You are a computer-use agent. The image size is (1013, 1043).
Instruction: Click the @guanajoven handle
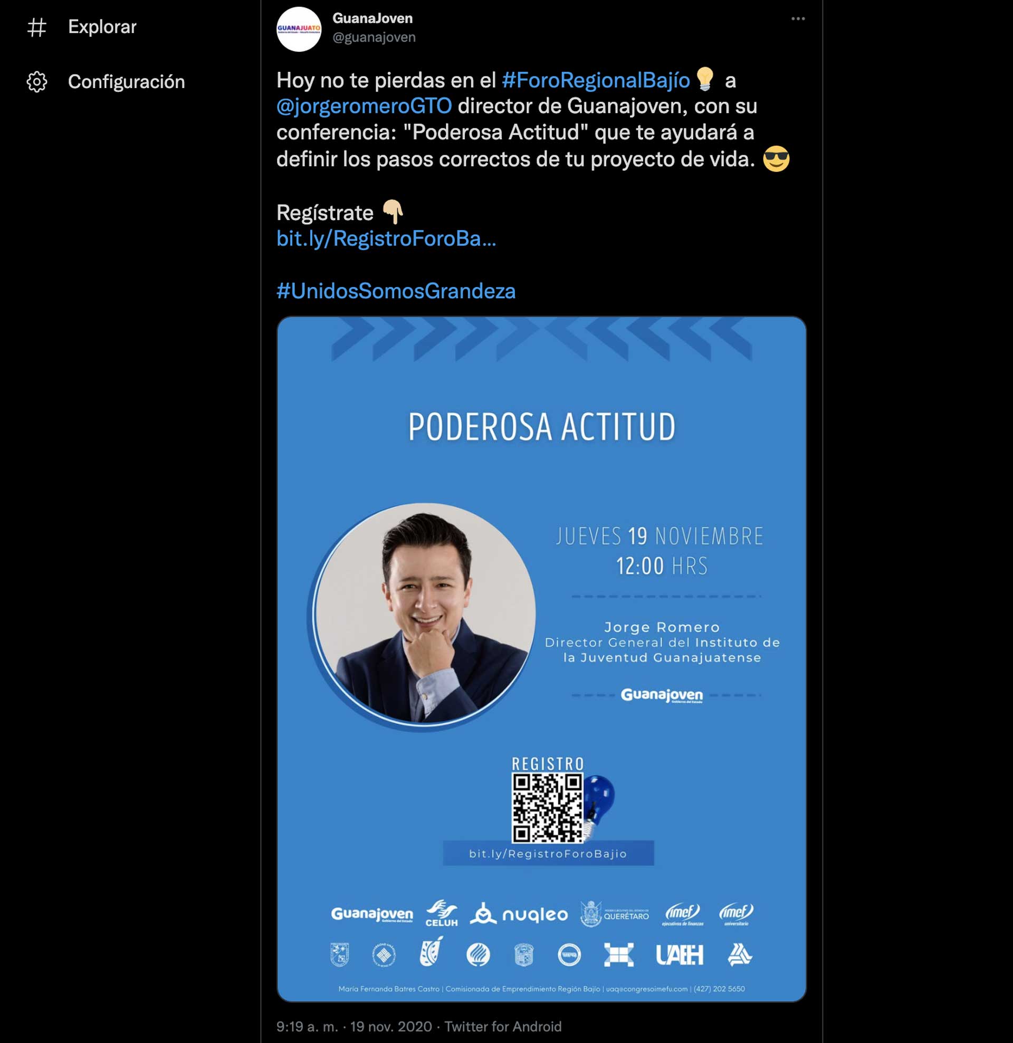click(374, 37)
